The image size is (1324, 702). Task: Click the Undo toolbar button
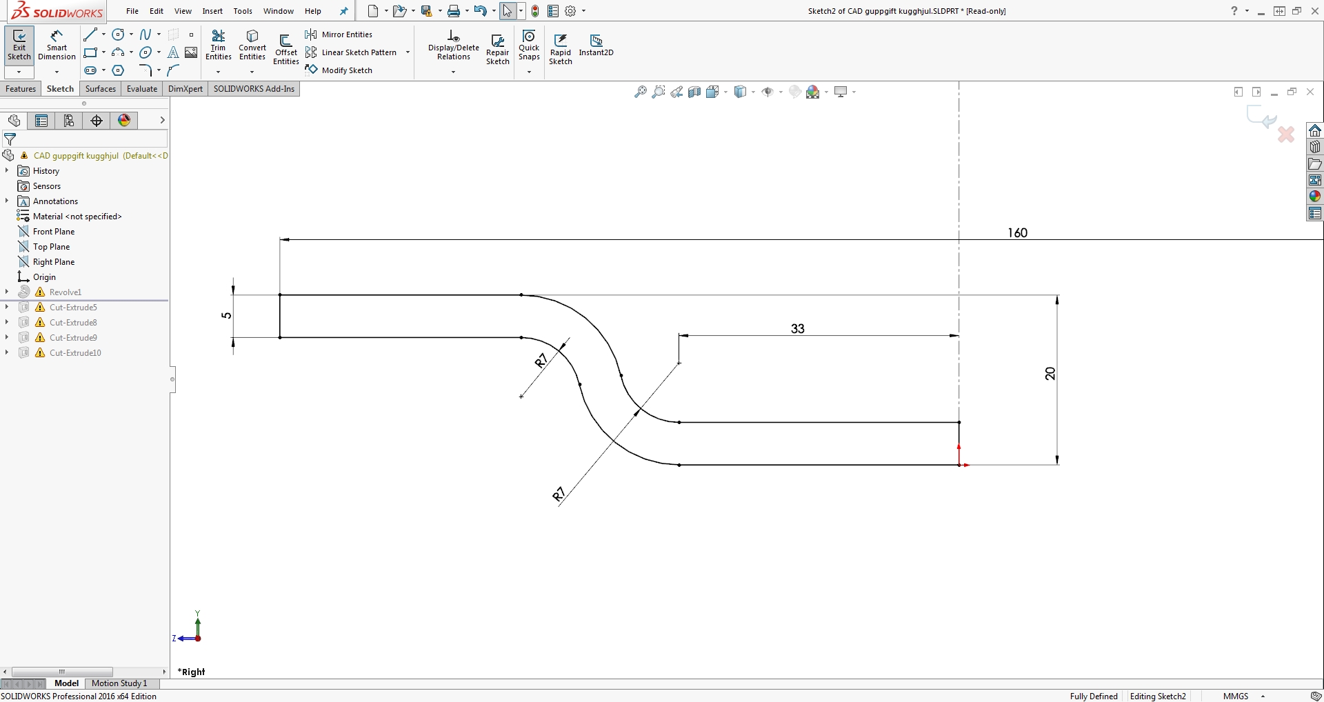click(x=481, y=11)
